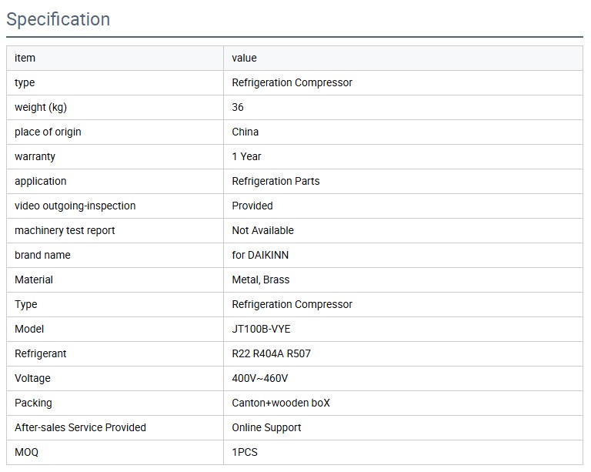Click the 'China' origin value
591x472 pixels.
tap(245, 132)
